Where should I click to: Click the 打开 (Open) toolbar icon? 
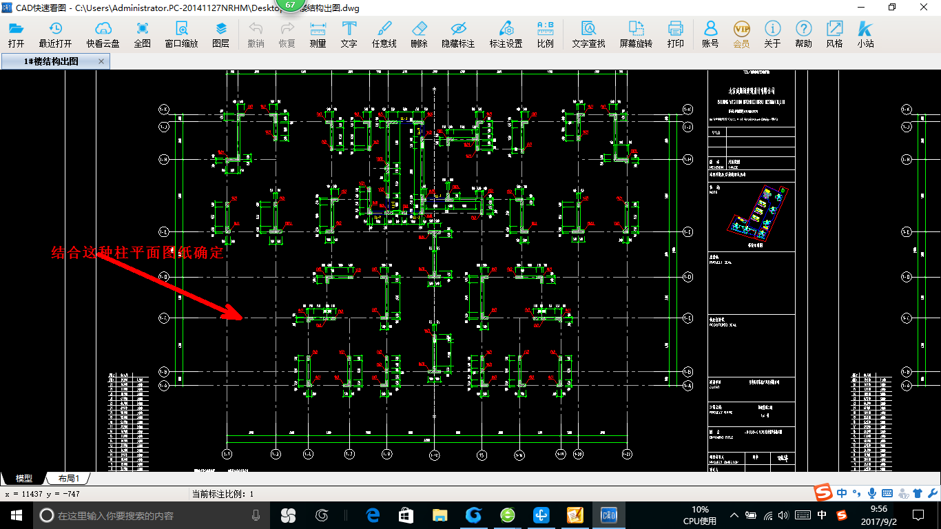click(16, 34)
